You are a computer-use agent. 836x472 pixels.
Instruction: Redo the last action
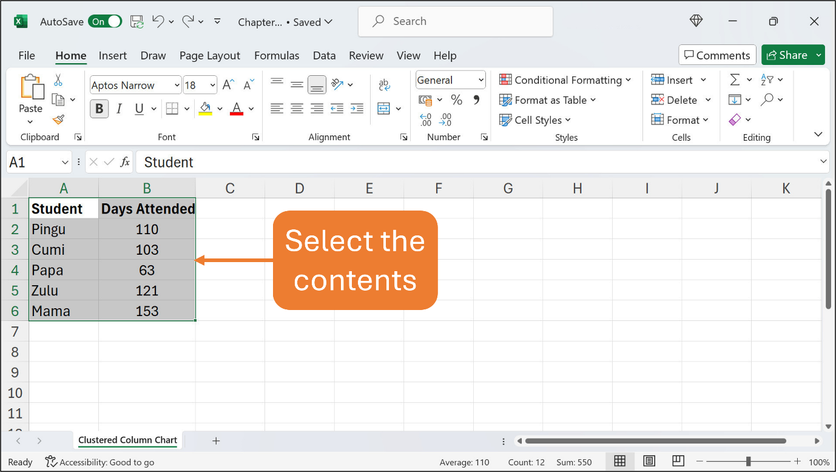click(189, 21)
